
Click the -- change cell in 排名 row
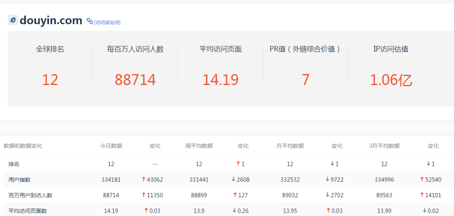pyautogui.click(x=155, y=164)
